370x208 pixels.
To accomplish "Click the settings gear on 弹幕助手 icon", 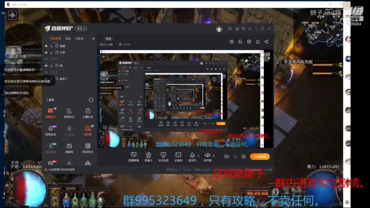I will coord(55,109).
